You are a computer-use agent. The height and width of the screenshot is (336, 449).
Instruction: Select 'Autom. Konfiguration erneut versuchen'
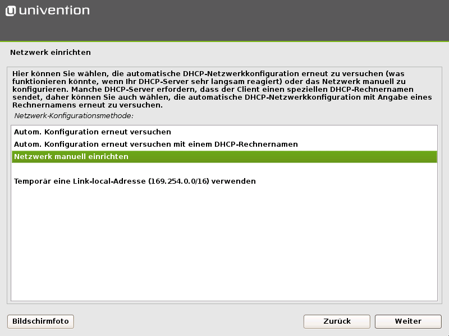click(93, 132)
